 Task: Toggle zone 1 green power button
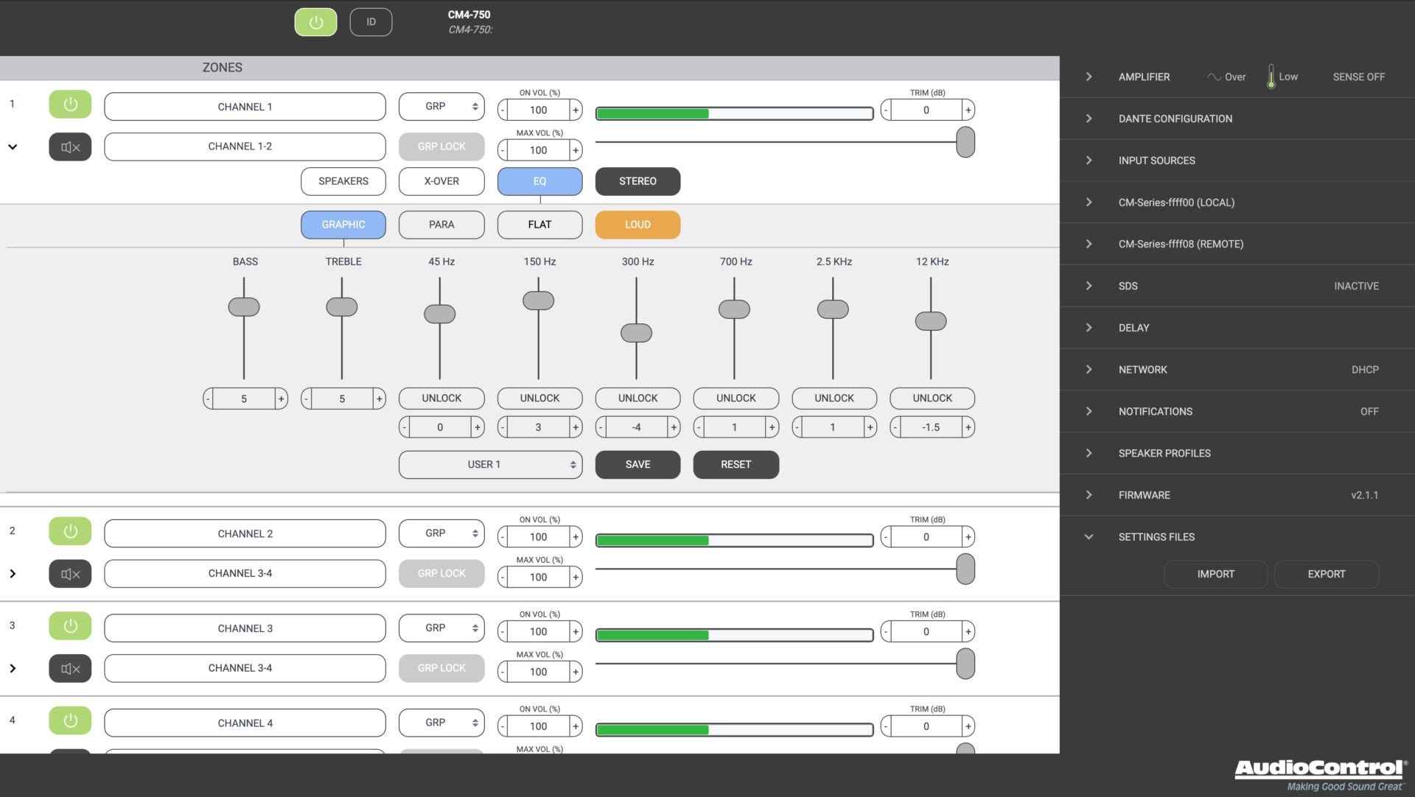[x=70, y=105]
